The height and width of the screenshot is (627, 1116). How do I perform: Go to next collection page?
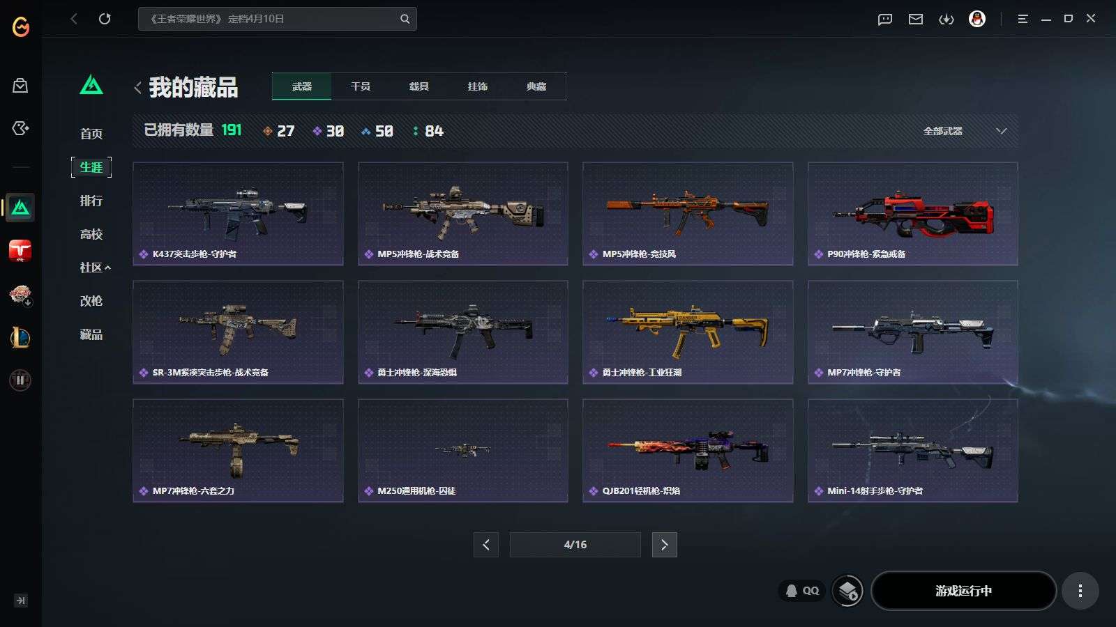(x=664, y=545)
